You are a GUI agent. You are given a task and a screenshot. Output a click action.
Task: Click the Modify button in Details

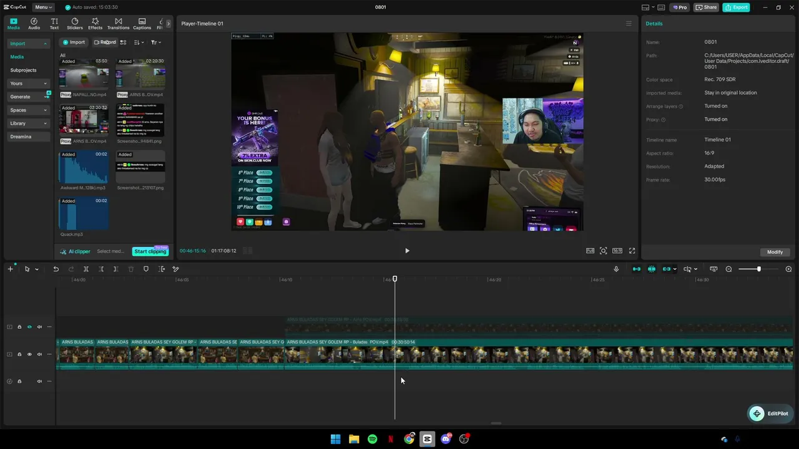pos(775,252)
